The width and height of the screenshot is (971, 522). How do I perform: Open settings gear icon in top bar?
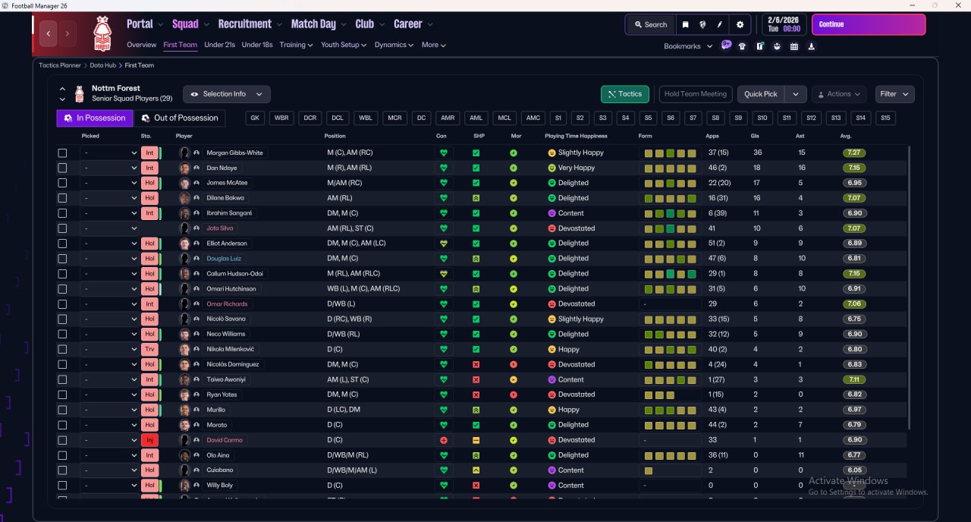click(x=740, y=24)
